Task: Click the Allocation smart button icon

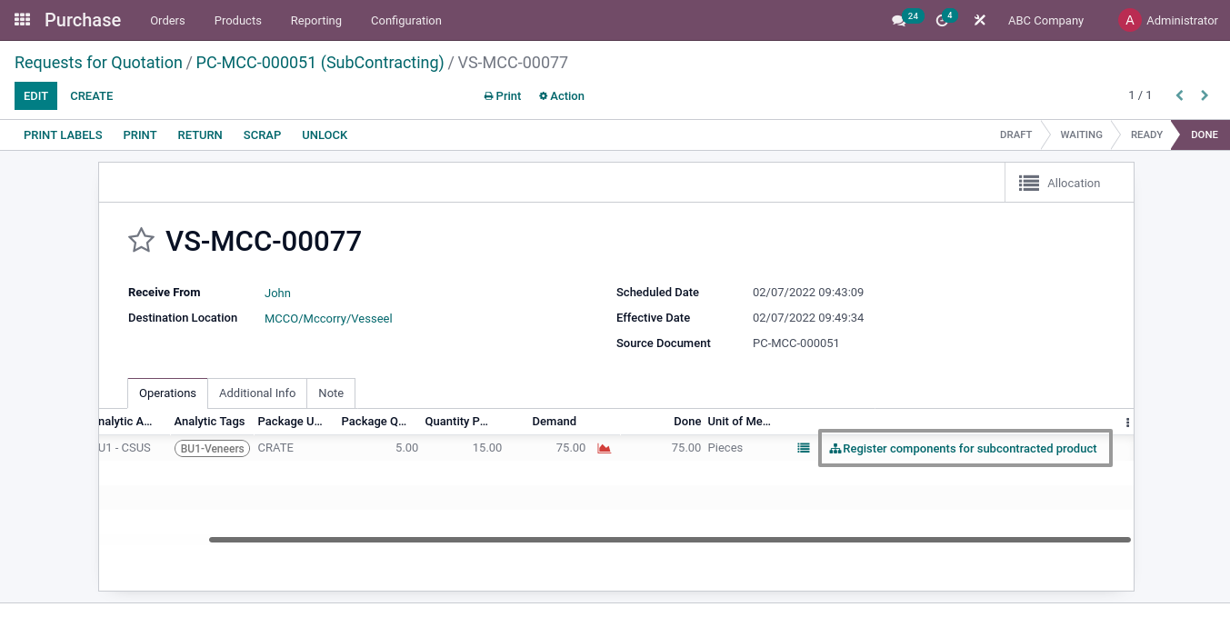Action: click(x=1028, y=183)
